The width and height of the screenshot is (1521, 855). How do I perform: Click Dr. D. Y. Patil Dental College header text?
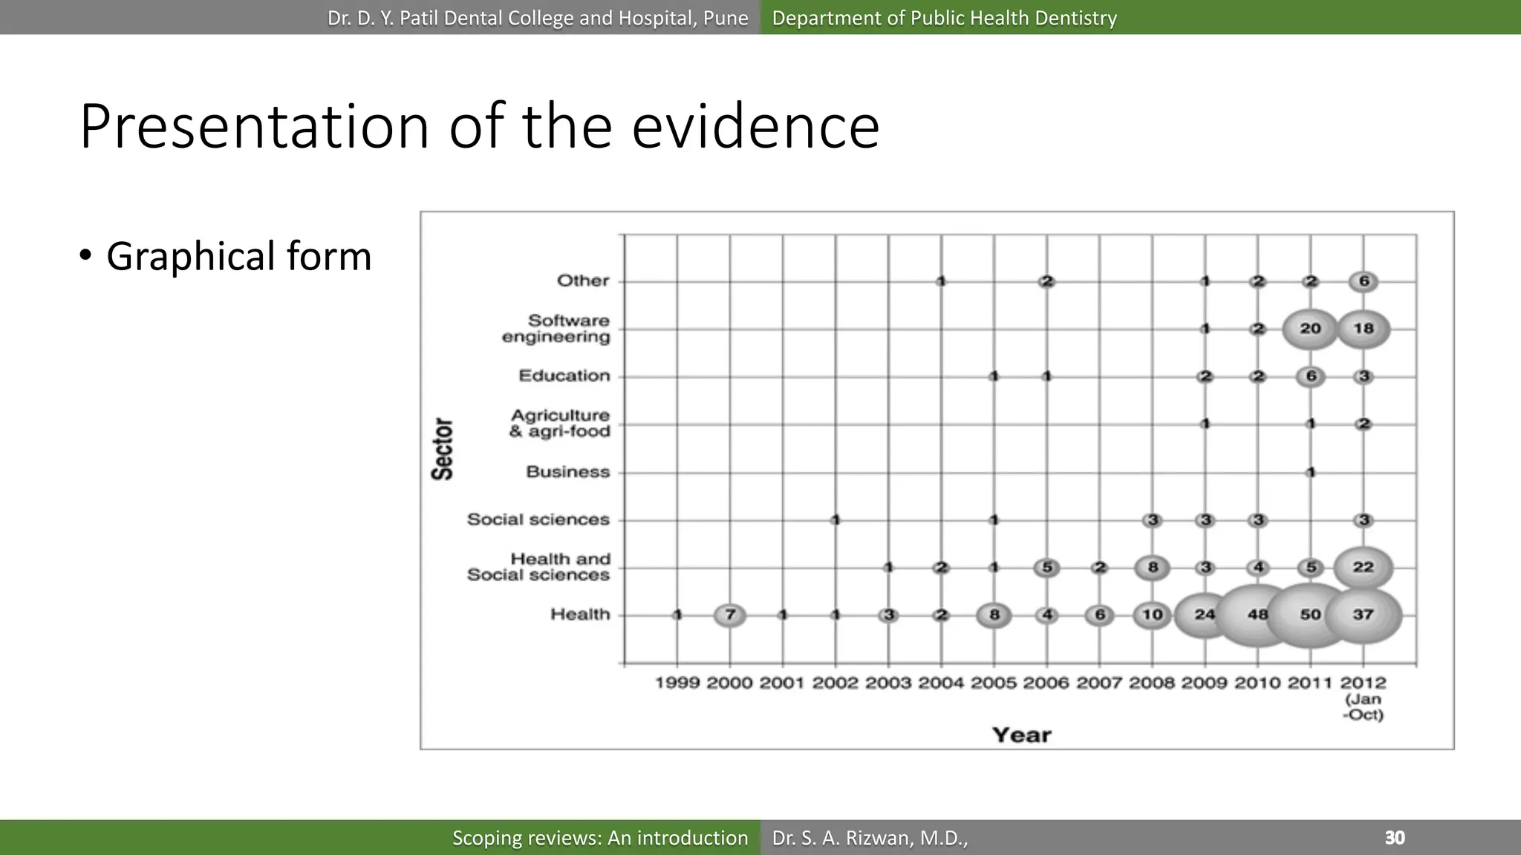pyautogui.click(x=538, y=18)
